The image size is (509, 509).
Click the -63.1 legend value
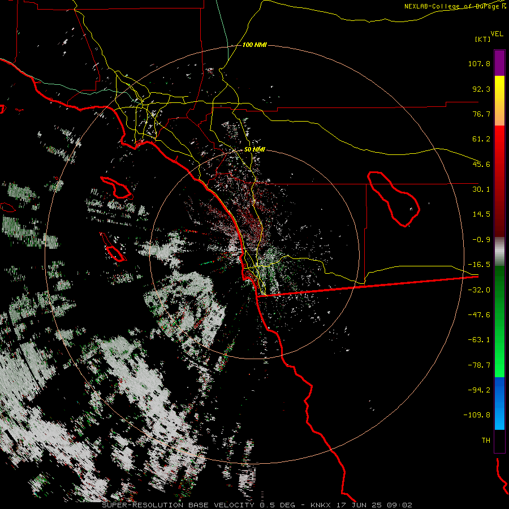coord(479,340)
